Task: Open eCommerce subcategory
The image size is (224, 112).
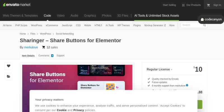Action: [52, 25]
